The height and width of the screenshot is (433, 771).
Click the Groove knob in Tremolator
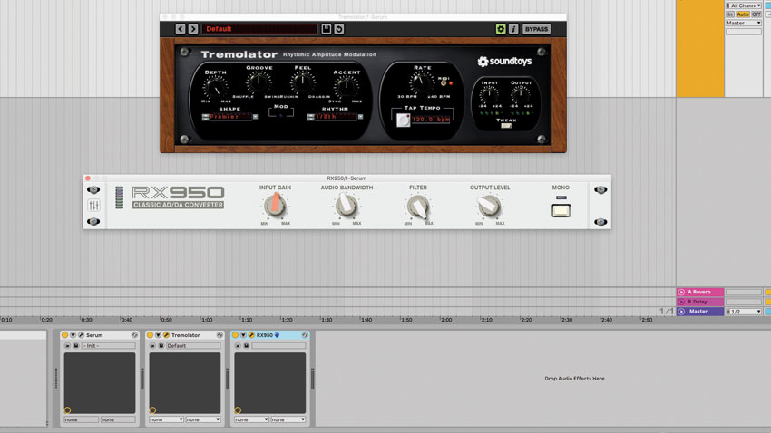click(x=259, y=82)
